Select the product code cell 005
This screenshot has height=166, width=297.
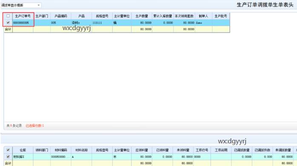[x=61, y=23]
